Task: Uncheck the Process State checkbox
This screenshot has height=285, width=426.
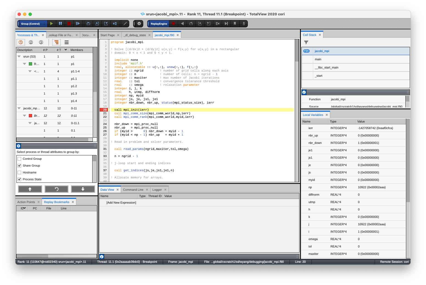Action: point(19,179)
